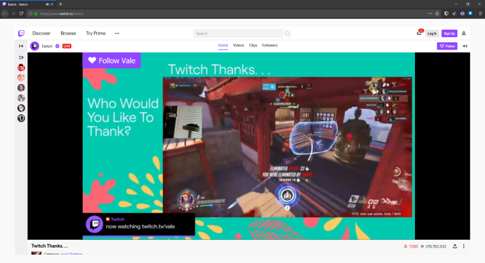This screenshot has height=263, width=485.
Task: Click the Twitch Thanks stream title text
Action: point(49,246)
